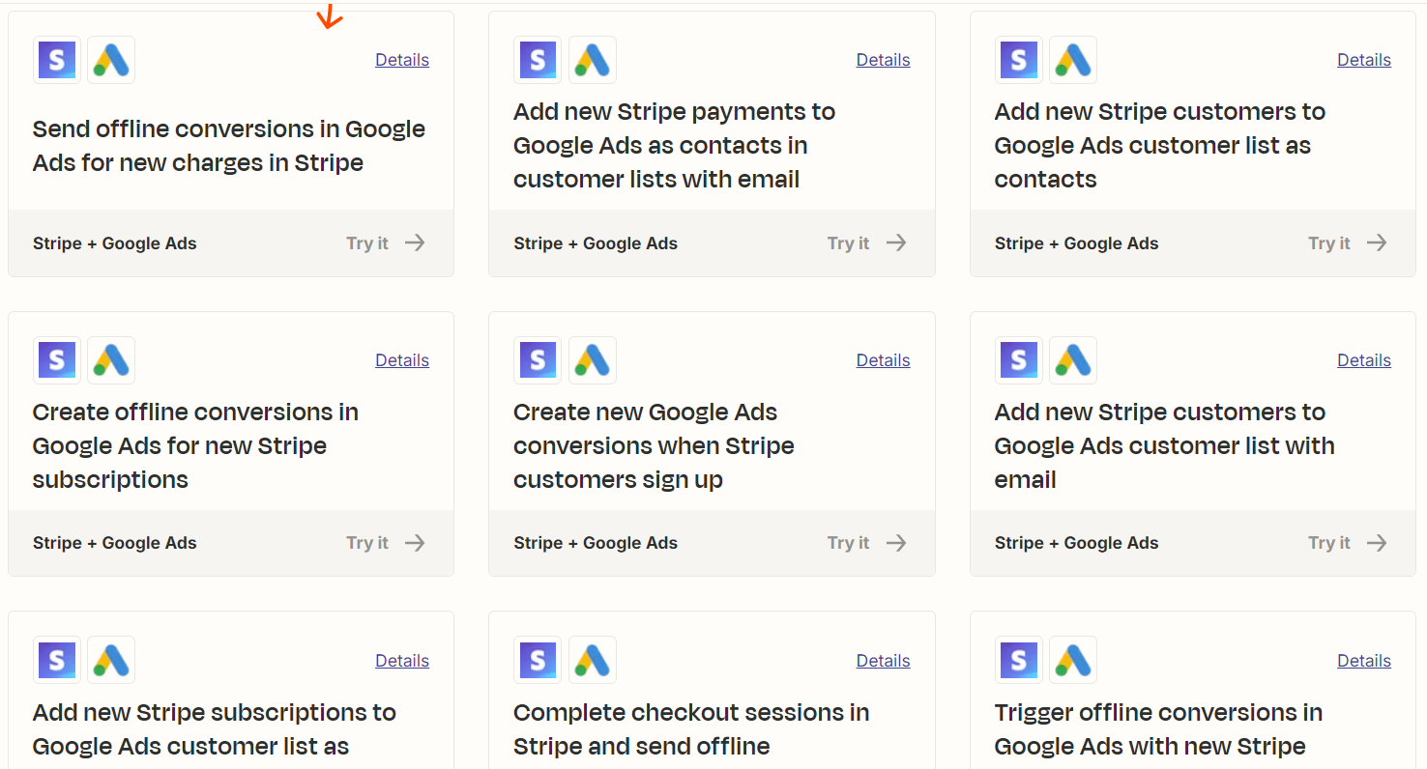Image resolution: width=1427 pixels, height=769 pixels.
Task: Click Stripe icon on 'customer list as contacts' card
Action: coord(1019,60)
